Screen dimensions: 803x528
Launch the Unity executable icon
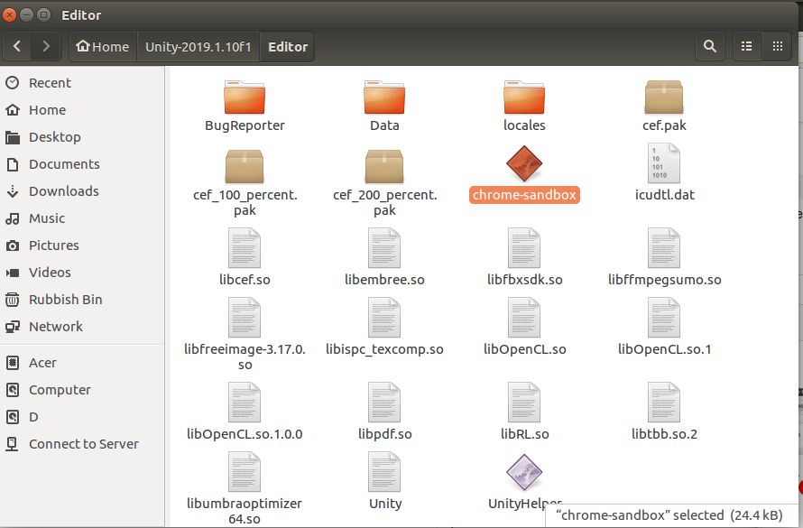click(x=384, y=472)
